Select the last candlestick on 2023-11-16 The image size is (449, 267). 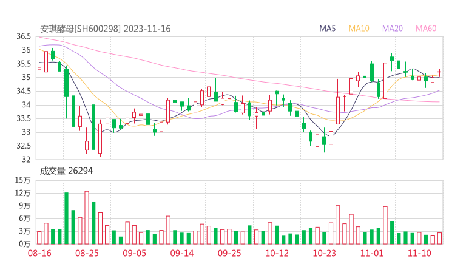439,72
